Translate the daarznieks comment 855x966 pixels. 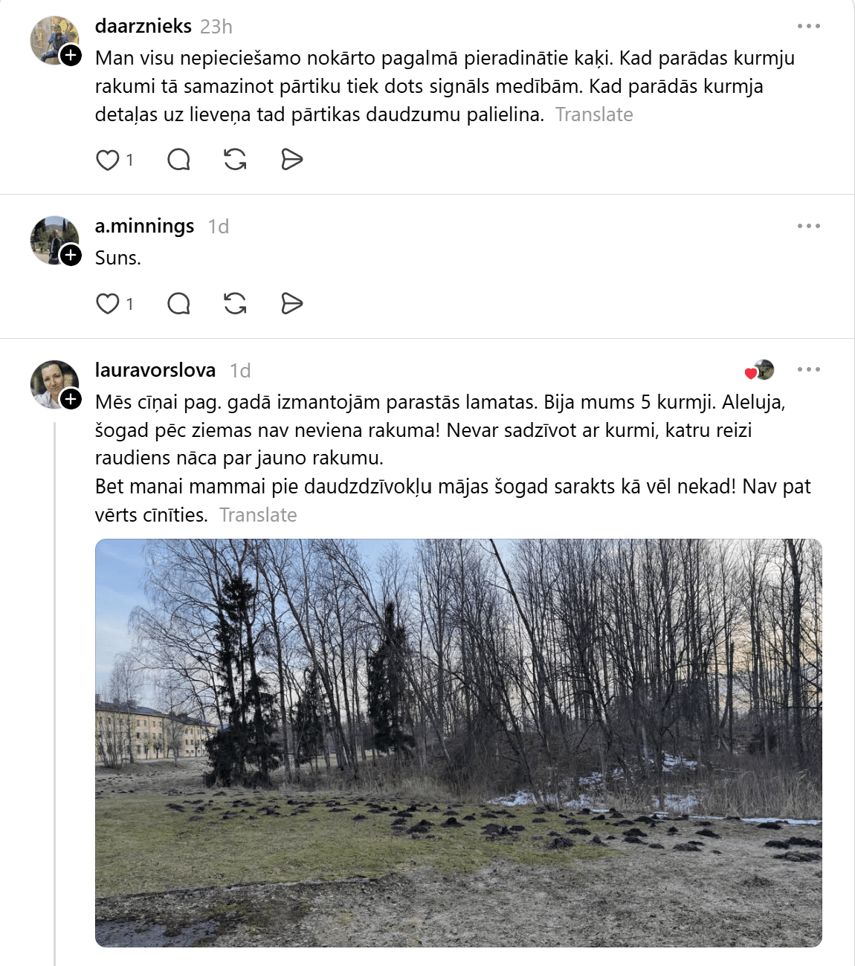594,114
